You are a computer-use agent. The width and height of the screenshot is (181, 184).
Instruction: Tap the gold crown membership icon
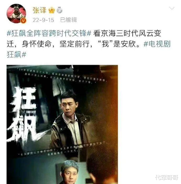coord(52,10)
